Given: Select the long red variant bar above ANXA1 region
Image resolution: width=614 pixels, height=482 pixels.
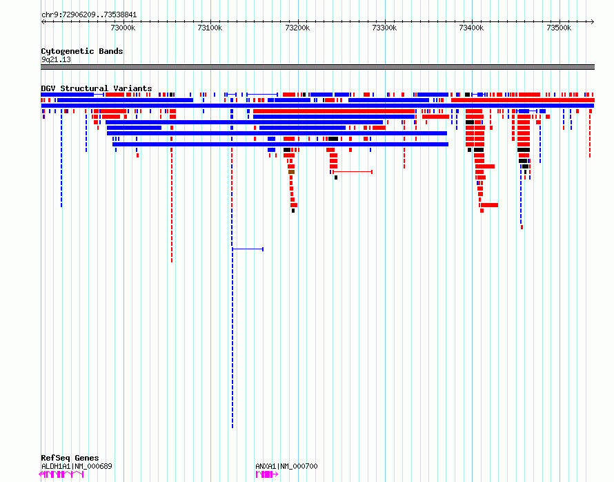Looking at the screenshot, I should coord(334,111).
